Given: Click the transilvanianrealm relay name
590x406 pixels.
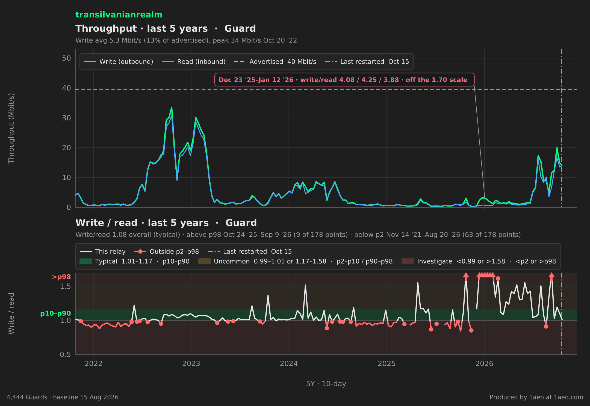Looking at the screenshot, I should click(x=119, y=15).
